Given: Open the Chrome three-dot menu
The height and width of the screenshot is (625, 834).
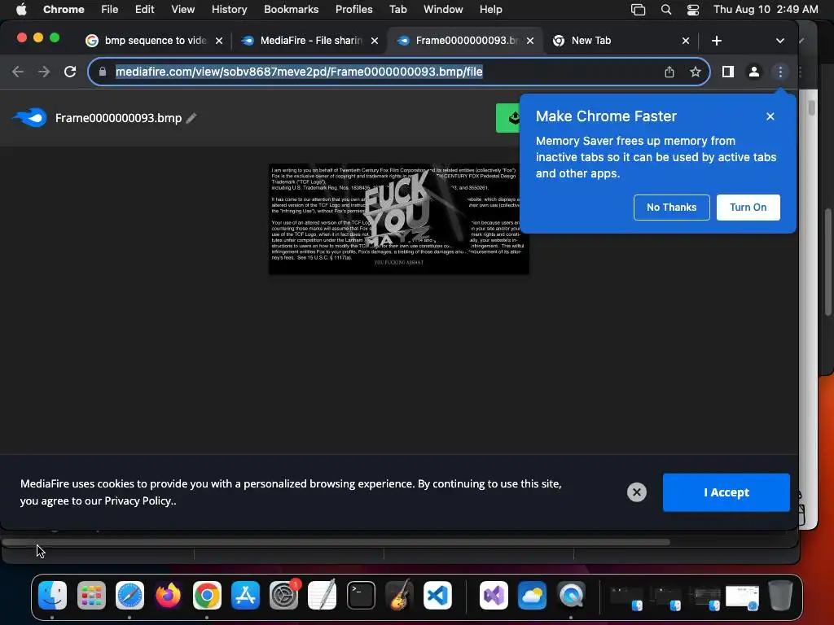Looking at the screenshot, I should tap(780, 72).
